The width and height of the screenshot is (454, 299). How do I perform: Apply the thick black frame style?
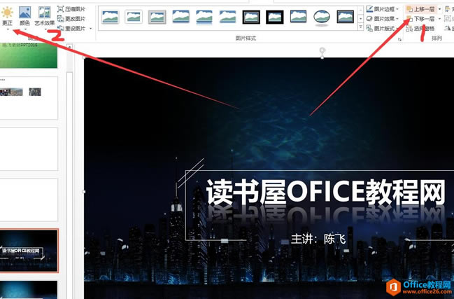coord(274,17)
